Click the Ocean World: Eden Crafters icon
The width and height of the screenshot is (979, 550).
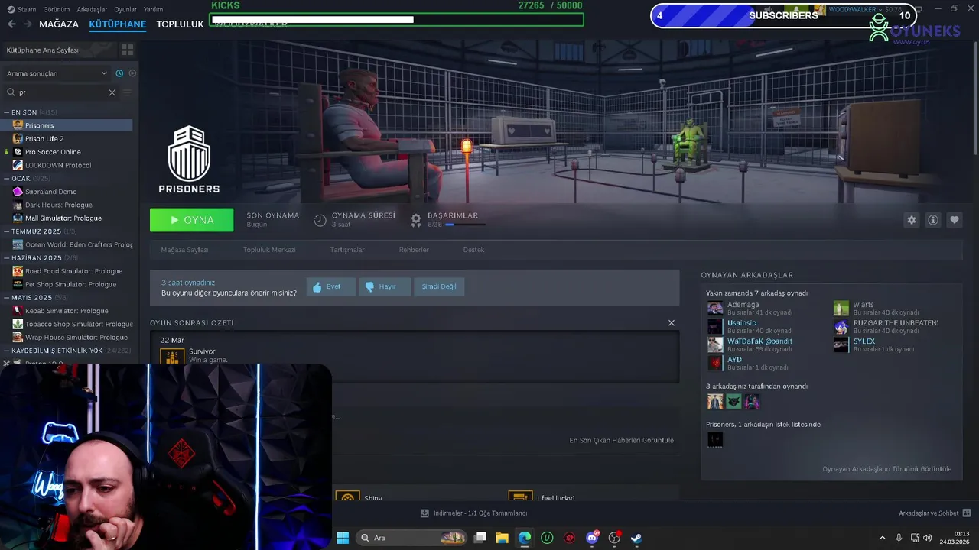(x=18, y=244)
